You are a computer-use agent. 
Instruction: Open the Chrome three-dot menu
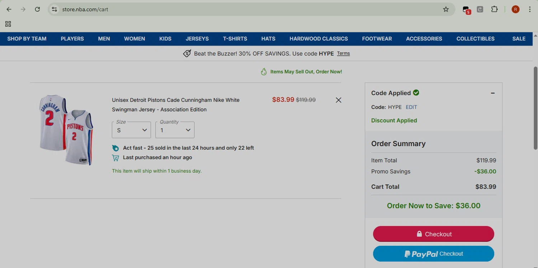530,9
